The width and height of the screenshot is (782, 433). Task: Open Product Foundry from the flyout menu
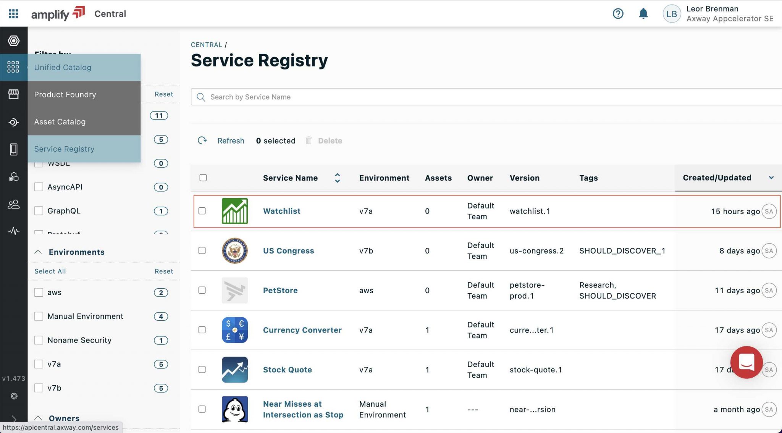tap(65, 94)
